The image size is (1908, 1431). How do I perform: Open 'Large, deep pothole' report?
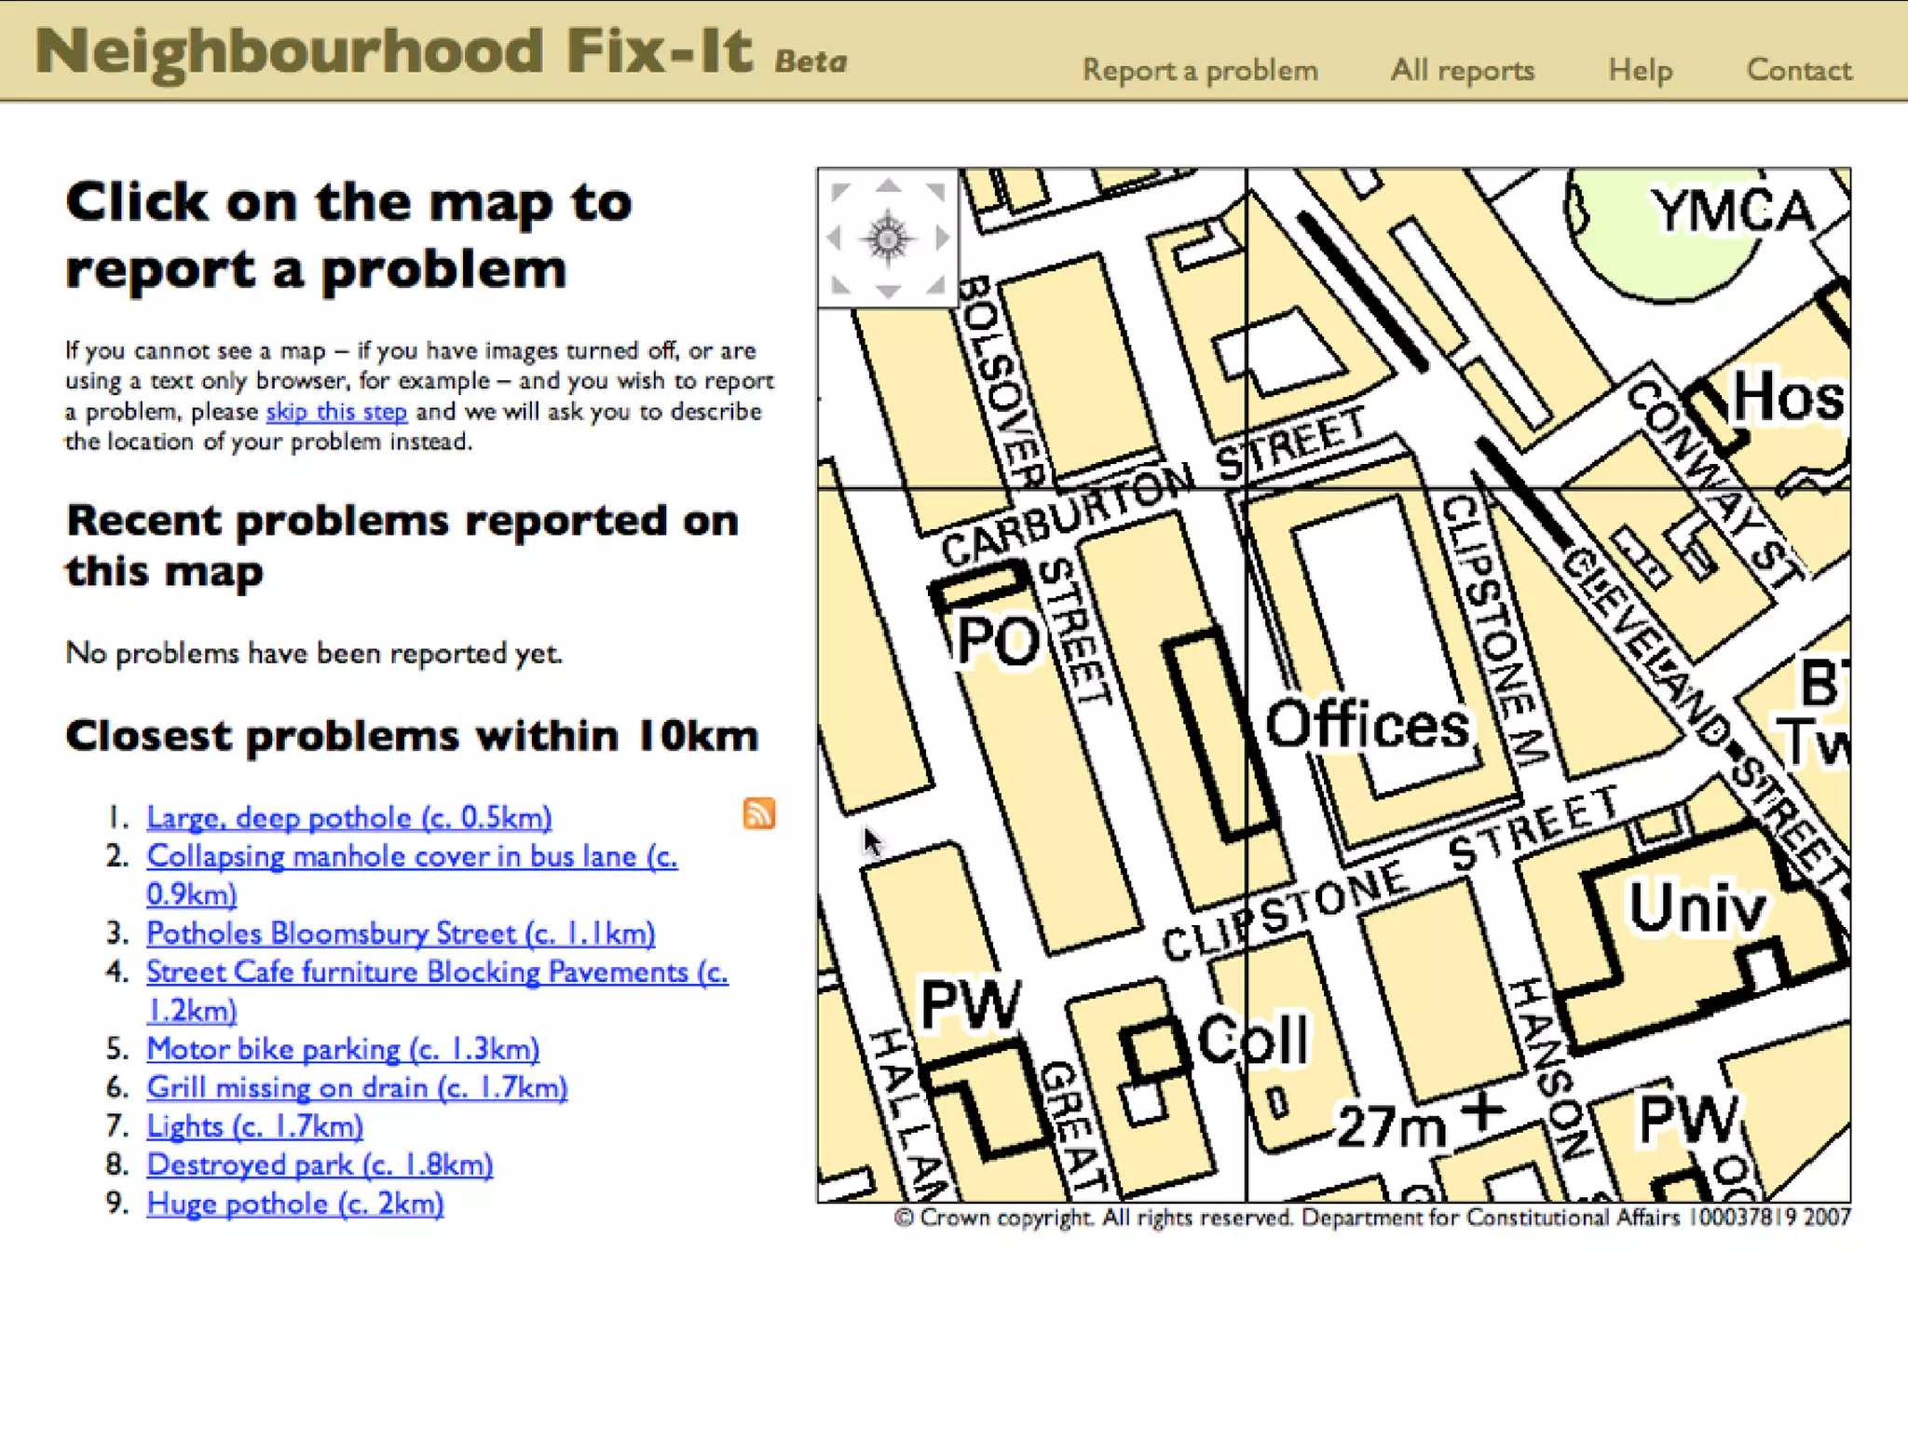click(x=348, y=818)
